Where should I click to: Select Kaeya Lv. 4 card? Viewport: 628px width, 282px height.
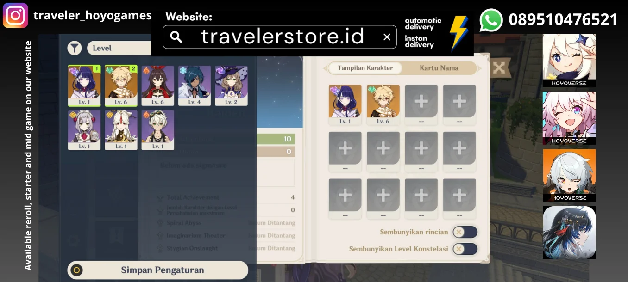[x=195, y=86]
